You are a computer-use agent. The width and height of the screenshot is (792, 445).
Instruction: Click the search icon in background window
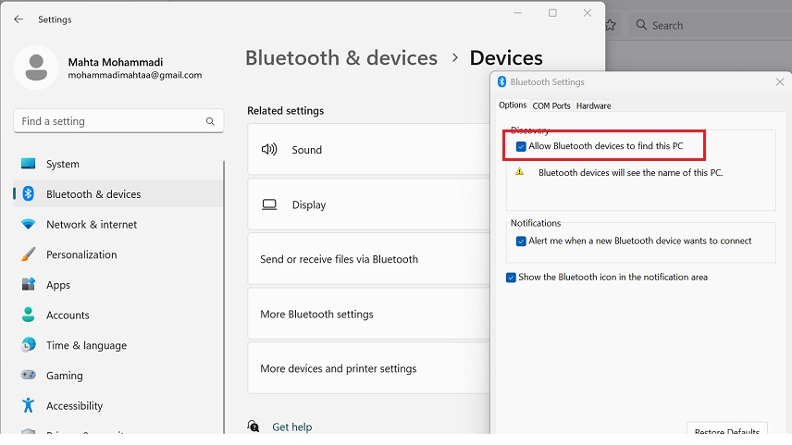pos(641,25)
